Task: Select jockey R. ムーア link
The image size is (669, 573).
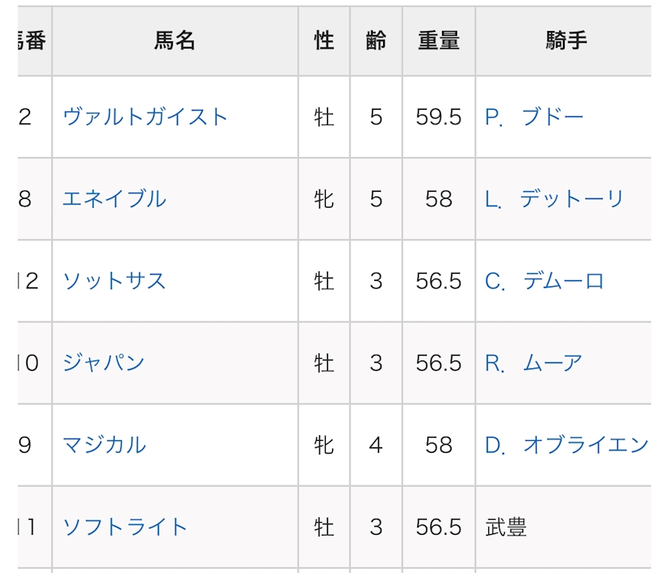Action: 534,363
